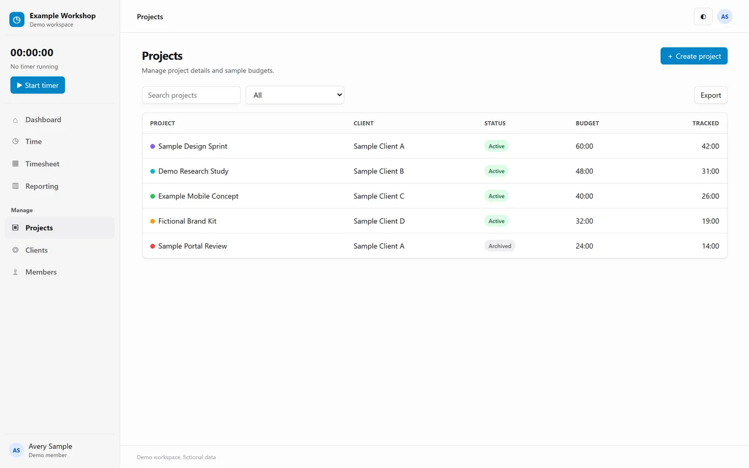Click the 00:00:00 timer display
Viewport: 749px width, 468px height.
click(x=32, y=53)
